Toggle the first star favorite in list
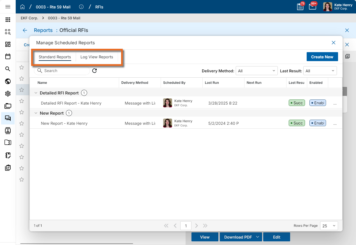The width and height of the screenshot is (356, 245). click(22, 67)
